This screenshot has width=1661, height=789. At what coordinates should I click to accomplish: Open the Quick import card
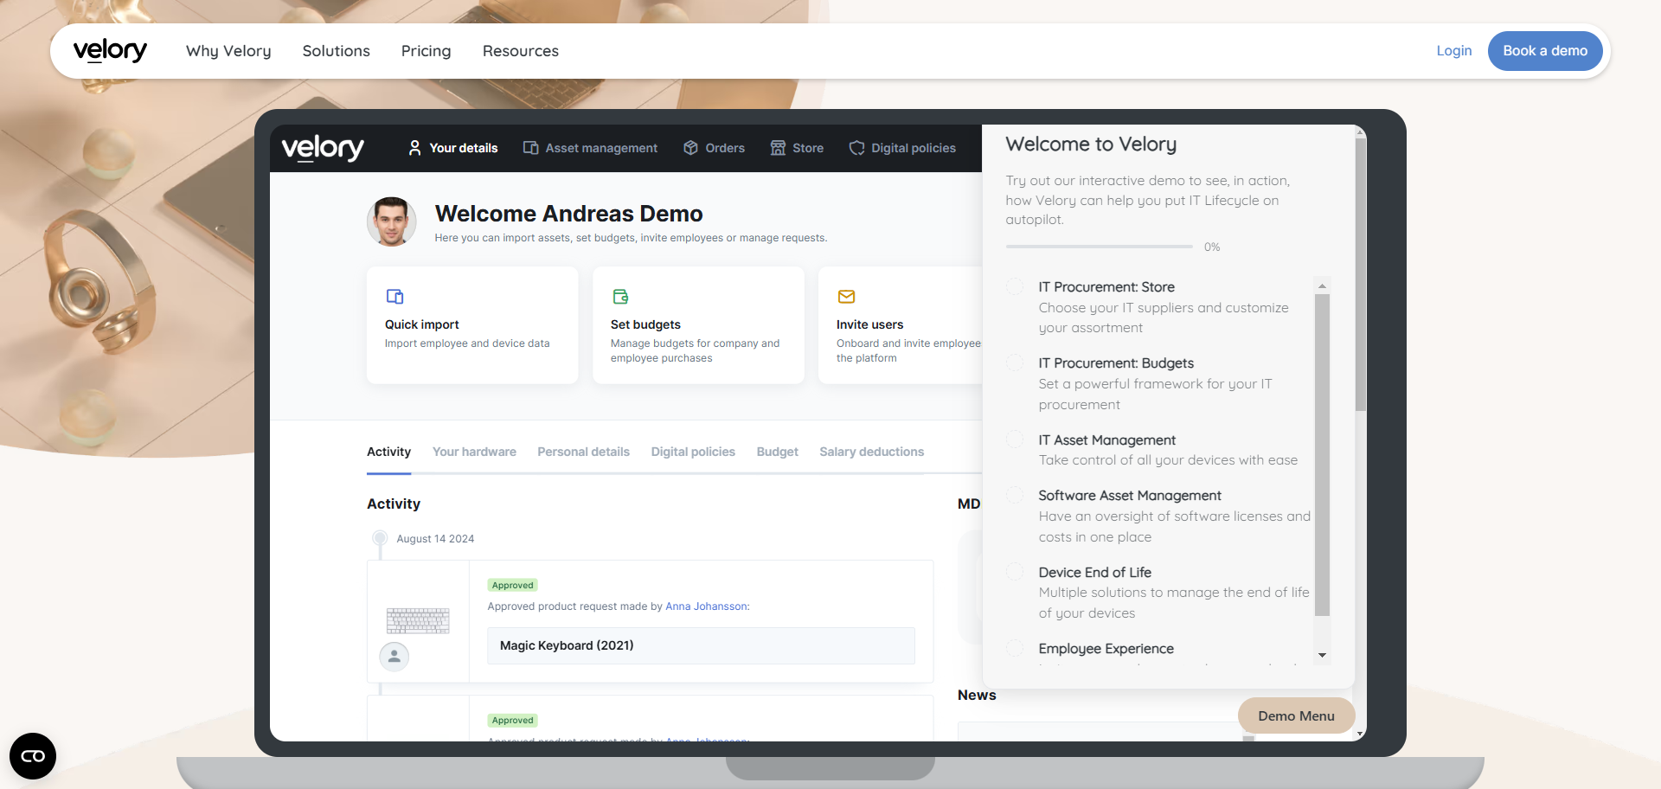pyautogui.click(x=472, y=325)
